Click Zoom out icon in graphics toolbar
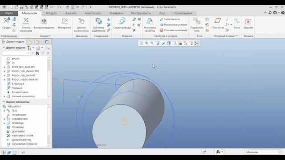This screenshot has width=285, height=160. (x=152, y=43)
